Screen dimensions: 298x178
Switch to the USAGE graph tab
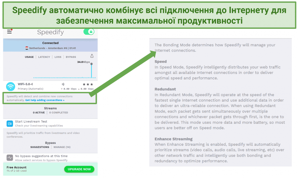29,57
